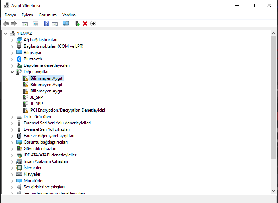Expand the Monitörler category

pyautogui.click(x=12, y=181)
